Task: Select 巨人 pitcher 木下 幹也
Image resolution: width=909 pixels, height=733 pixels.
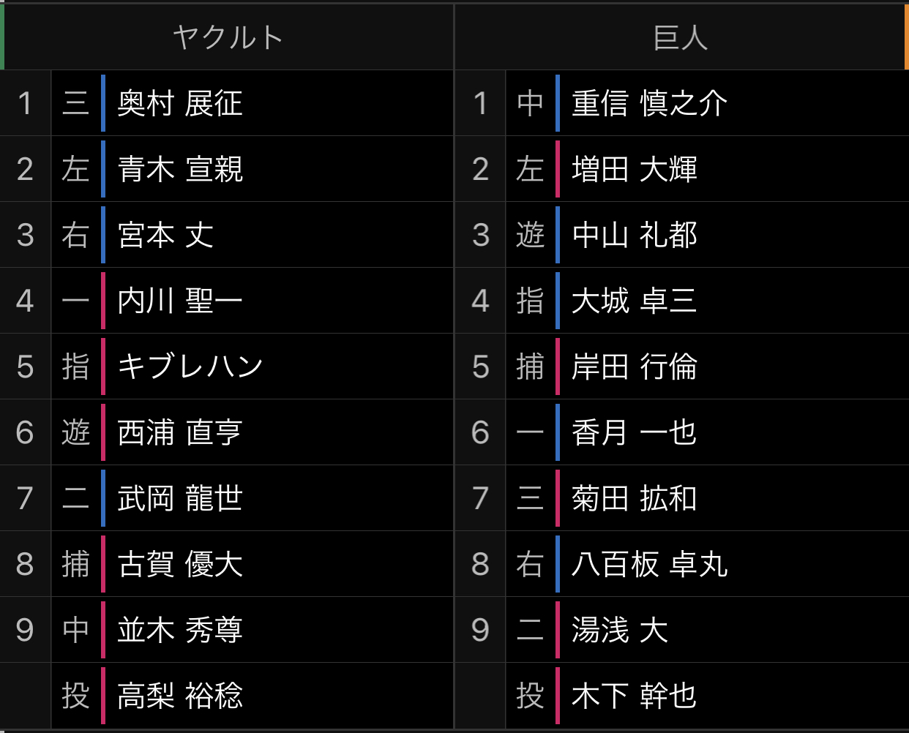Action: (635, 696)
